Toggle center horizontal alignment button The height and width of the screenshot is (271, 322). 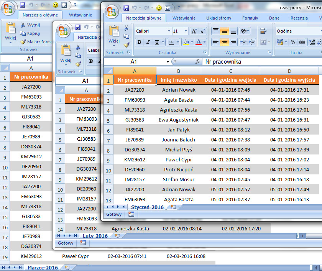[224, 42]
